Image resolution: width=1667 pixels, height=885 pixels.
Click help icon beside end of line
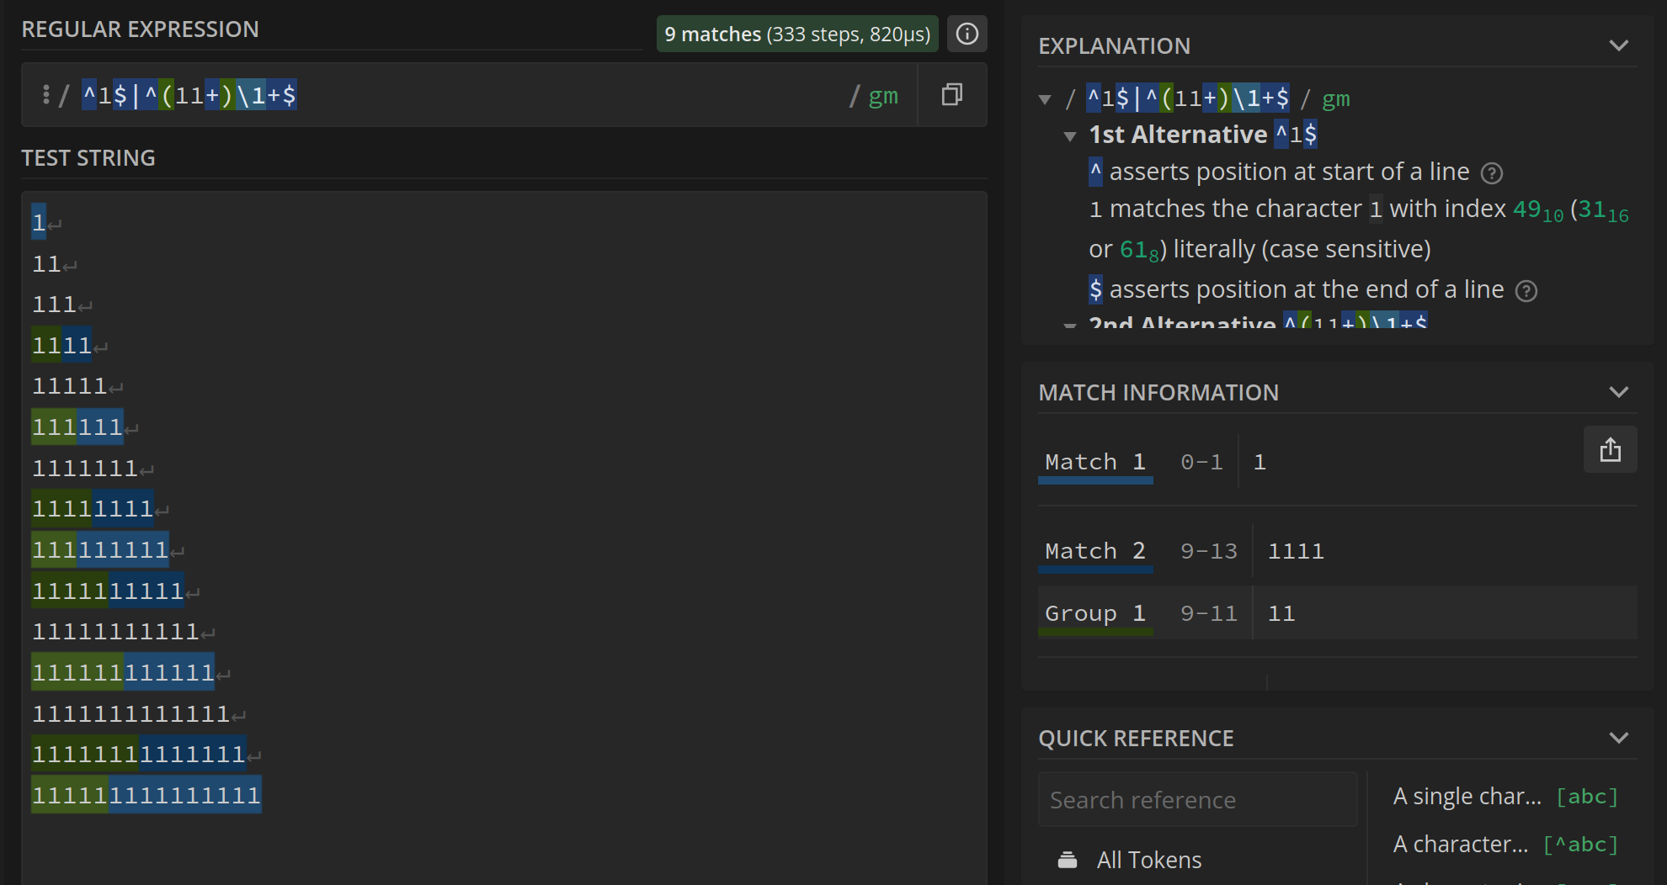tap(1526, 291)
